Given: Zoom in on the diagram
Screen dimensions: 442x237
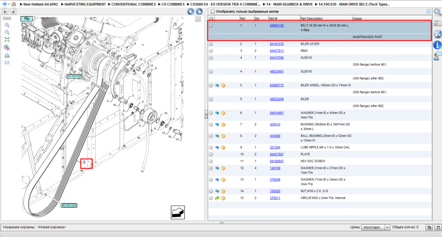Looking at the screenshot, I should pyautogui.click(x=7, y=25).
